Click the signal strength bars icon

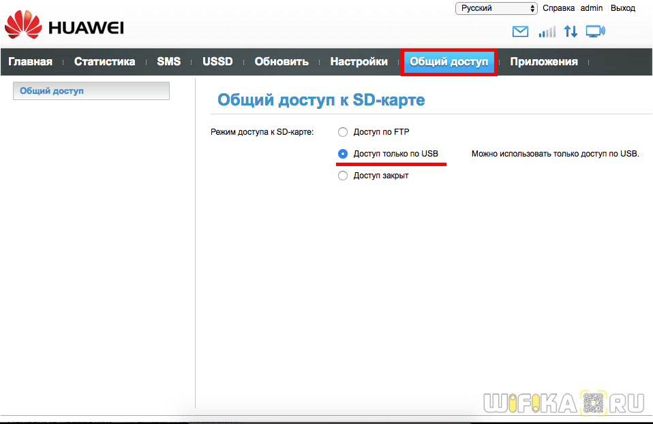tap(547, 31)
